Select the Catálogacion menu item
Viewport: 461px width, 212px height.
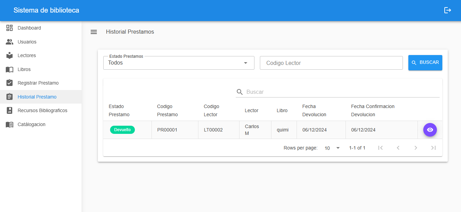click(x=31, y=124)
